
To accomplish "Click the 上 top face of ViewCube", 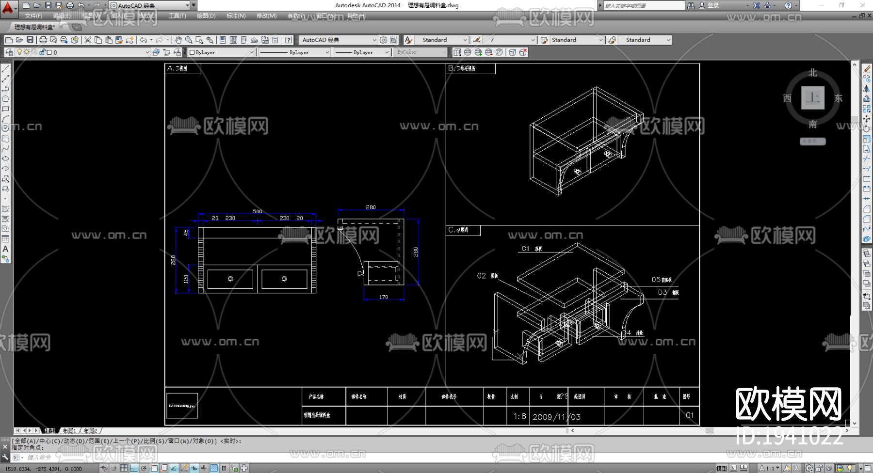I will pos(813,97).
